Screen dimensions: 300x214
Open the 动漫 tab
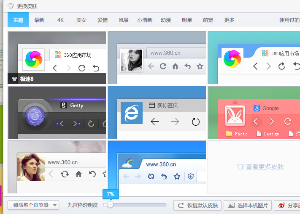pos(166,20)
